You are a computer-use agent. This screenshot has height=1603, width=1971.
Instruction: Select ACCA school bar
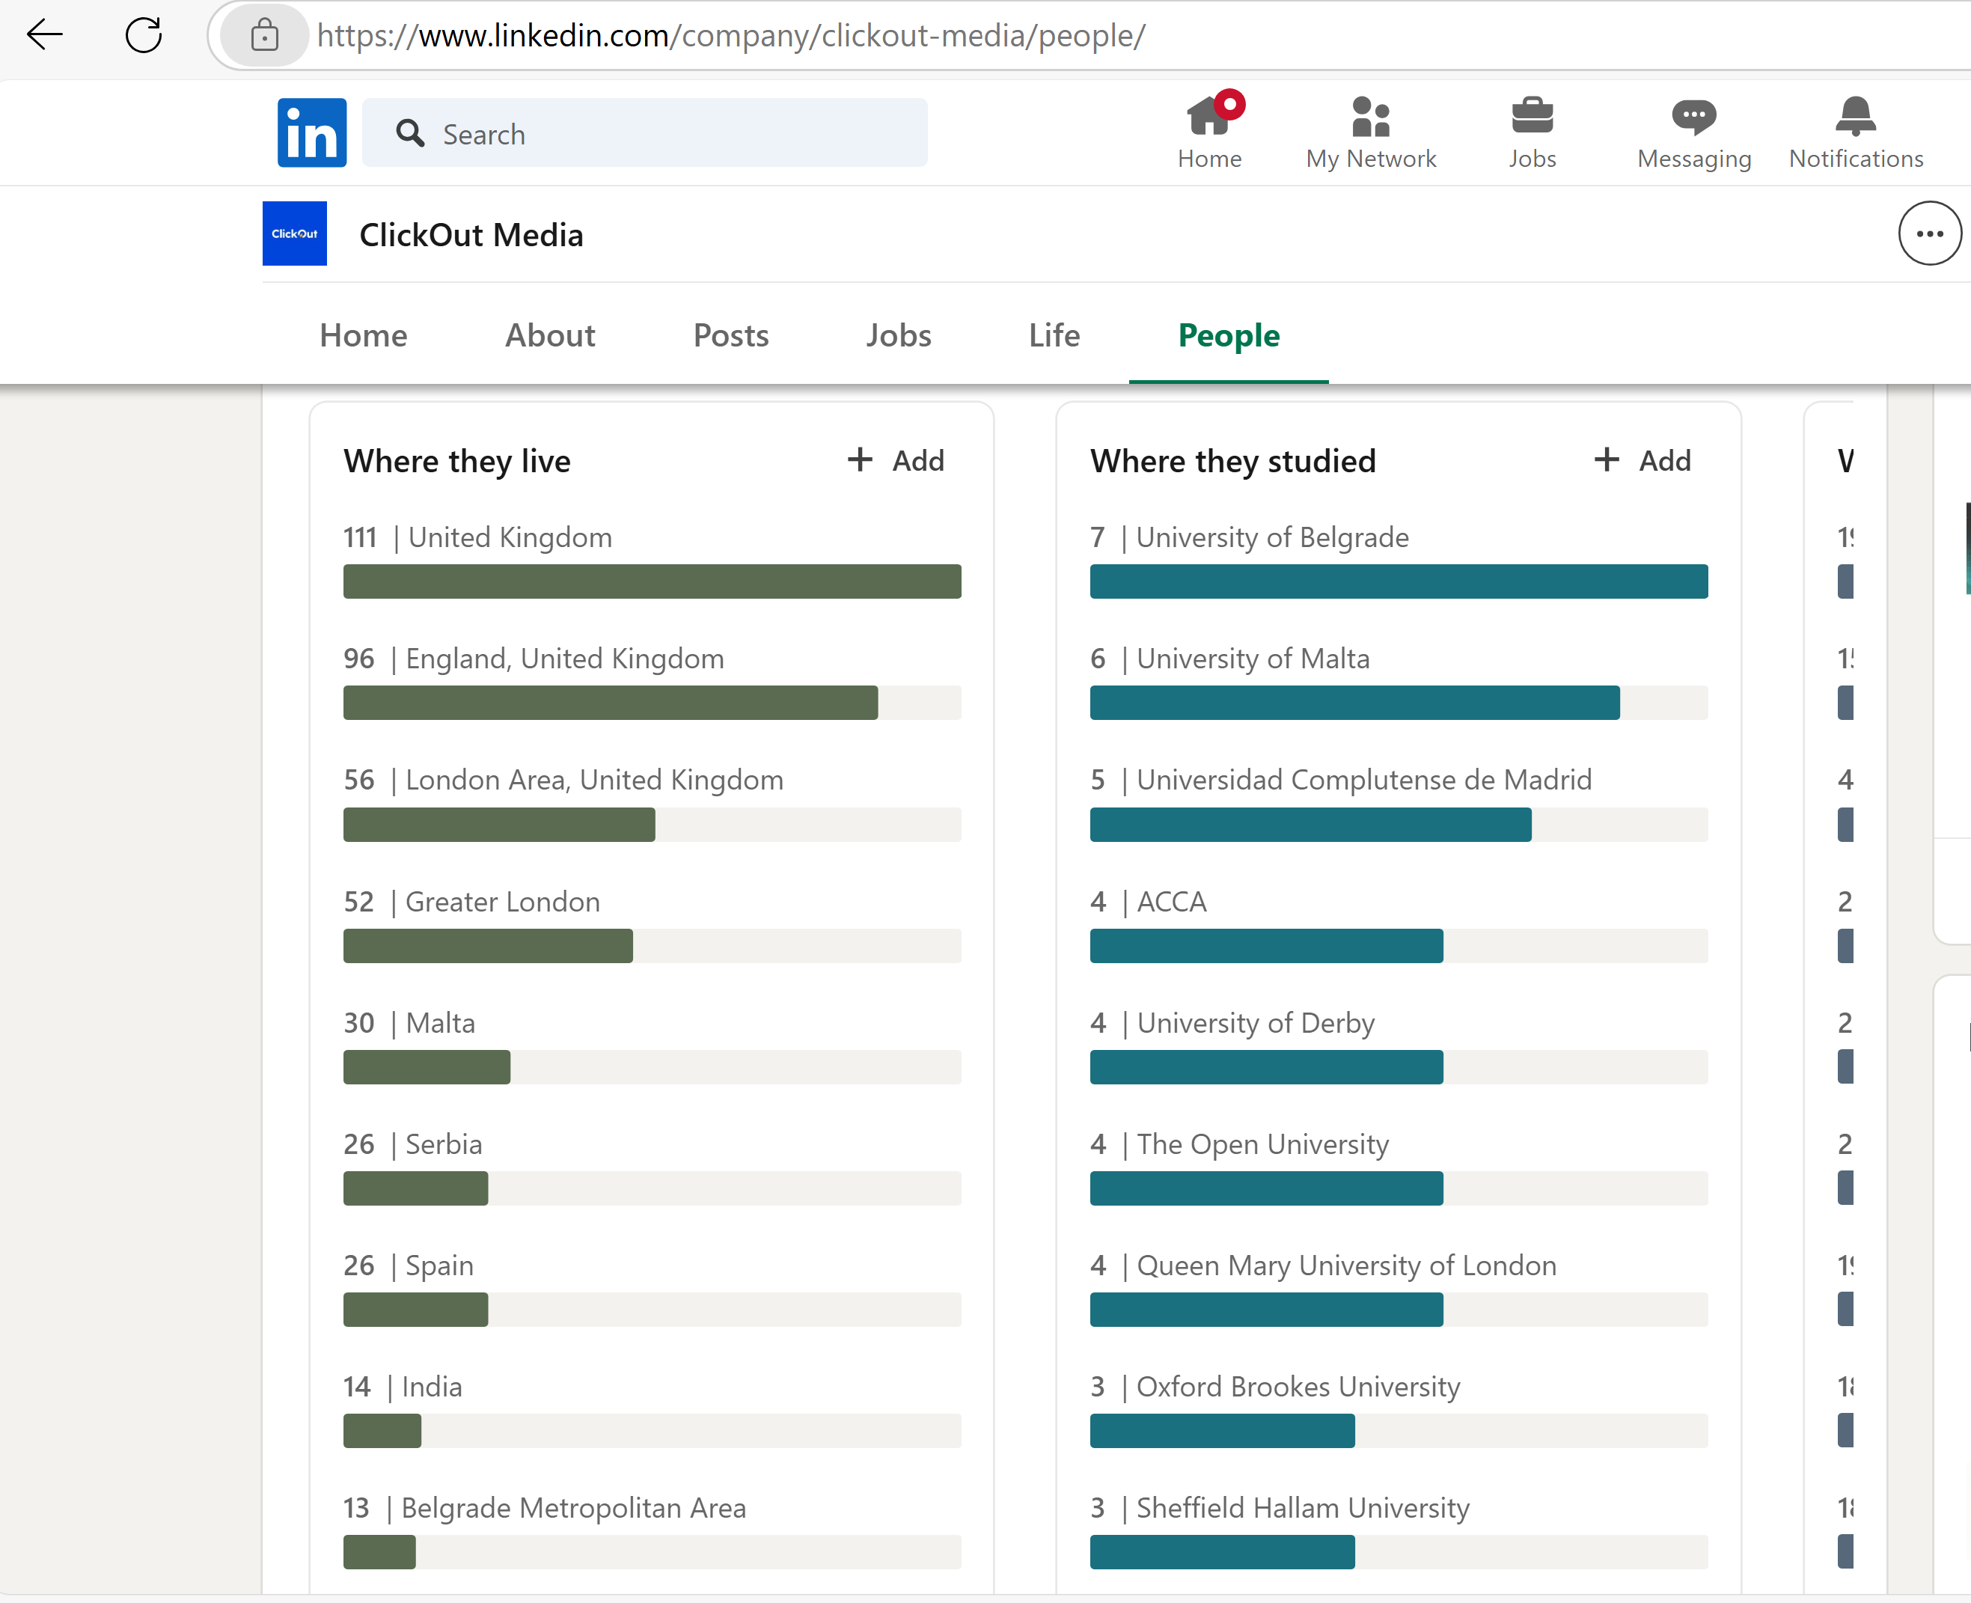pos(1399,945)
